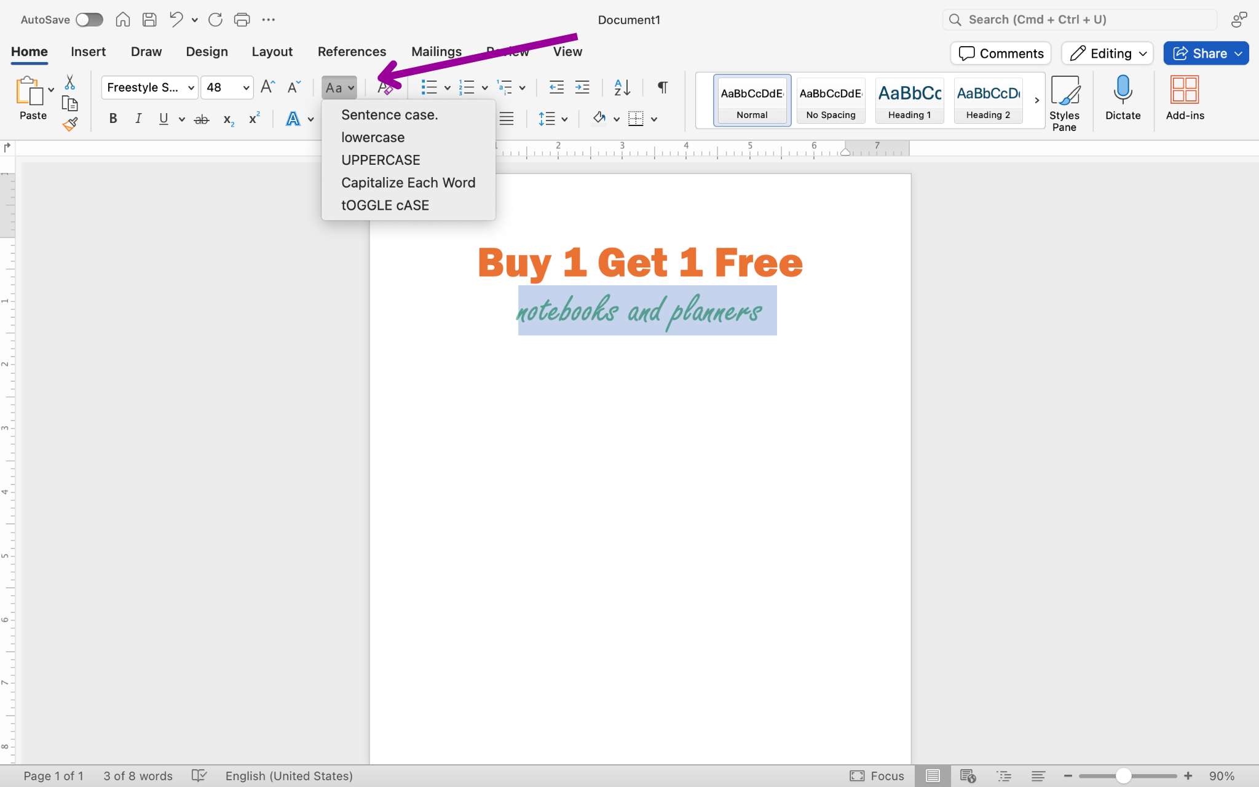Click the line spacing icon
Image resolution: width=1259 pixels, height=787 pixels.
(547, 119)
